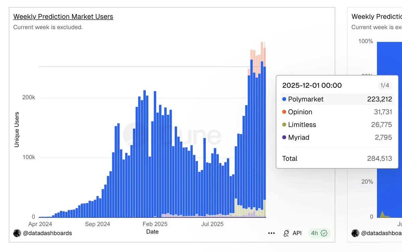Viewport: 402px width, 252px height.
Task: Click the Jul 2025 x-axis label
Action: pos(212,224)
